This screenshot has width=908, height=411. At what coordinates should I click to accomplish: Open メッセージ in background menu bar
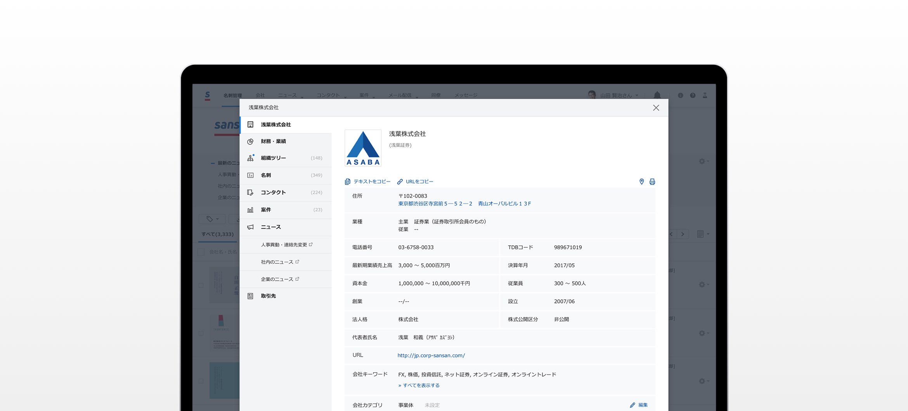466,95
